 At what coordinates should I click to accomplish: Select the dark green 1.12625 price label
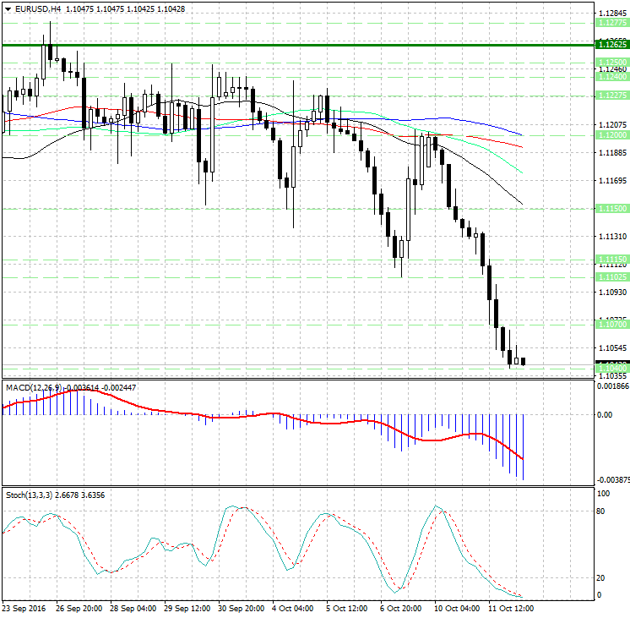coord(611,44)
